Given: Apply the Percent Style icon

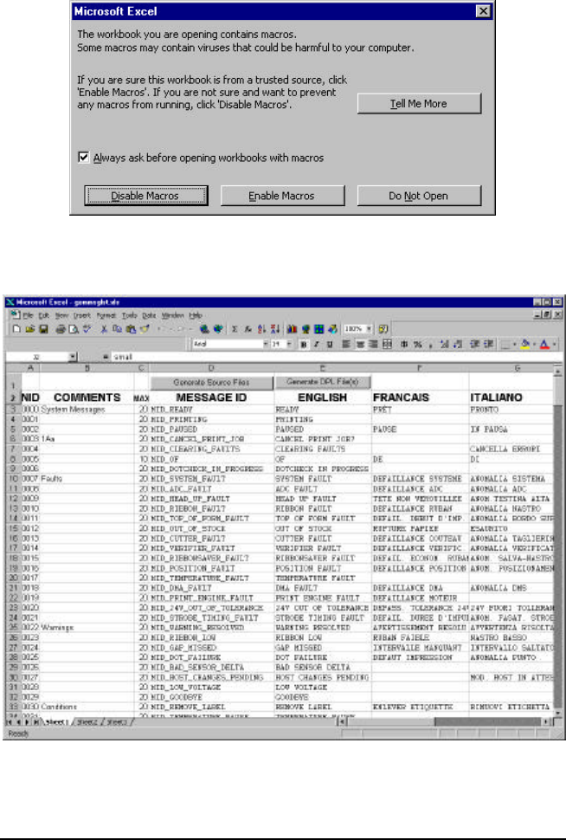Looking at the screenshot, I should pyautogui.click(x=417, y=344).
